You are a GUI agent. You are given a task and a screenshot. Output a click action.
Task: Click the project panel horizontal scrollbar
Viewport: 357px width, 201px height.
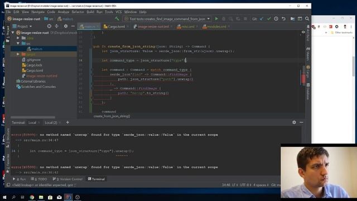coord(33,117)
